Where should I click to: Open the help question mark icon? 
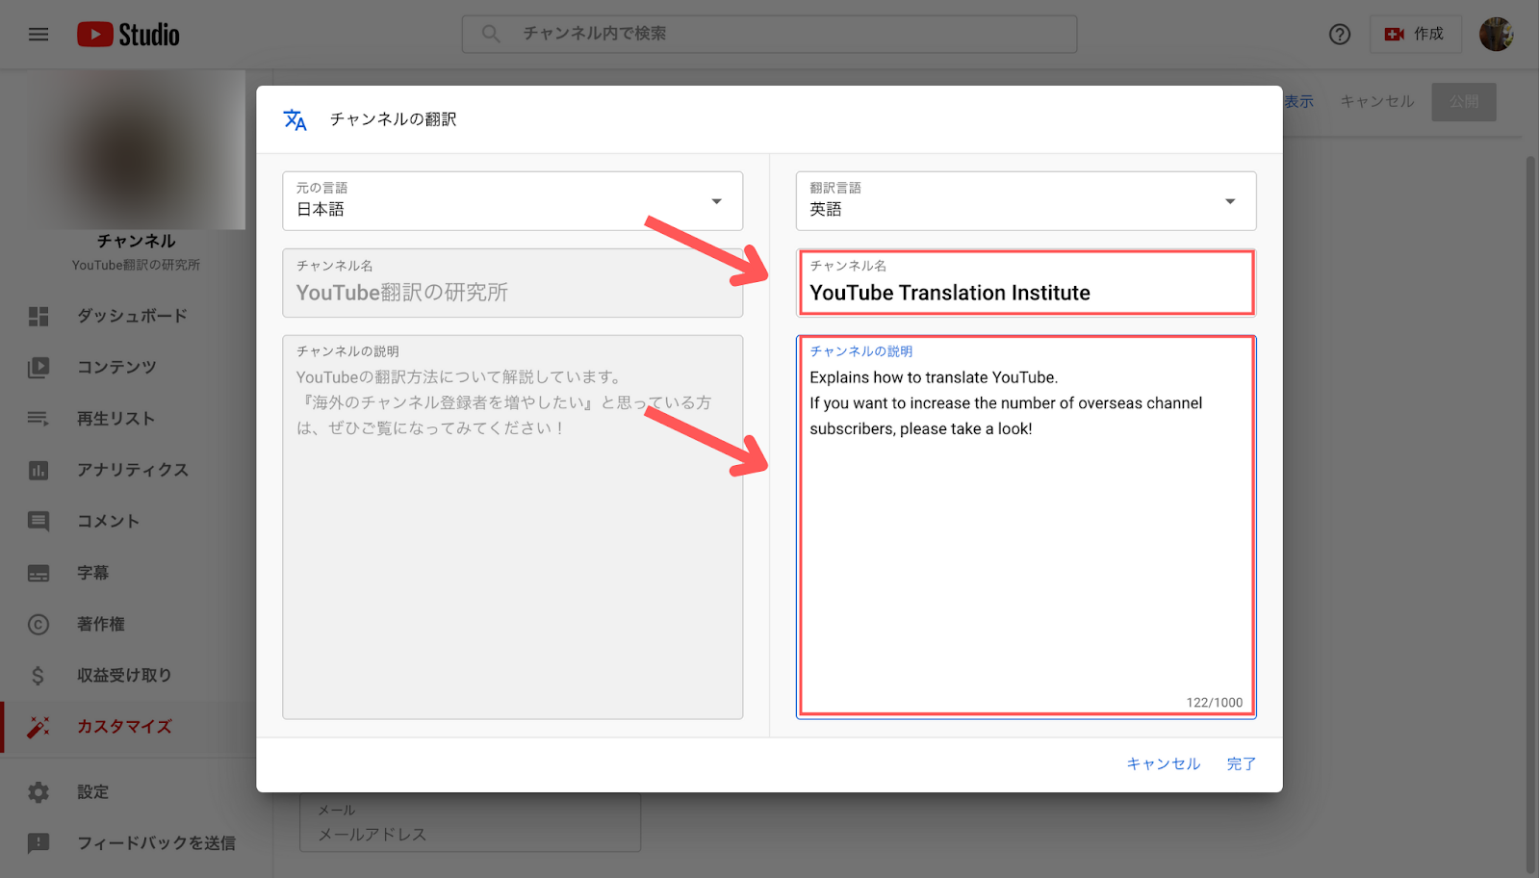click(1340, 35)
